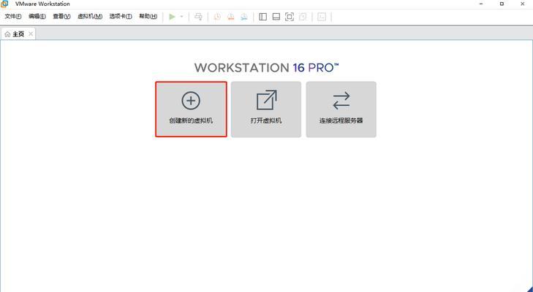The width and height of the screenshot is (533, 292).
Task: Click the full screen mode icon
Action: [x=290, y=17]
